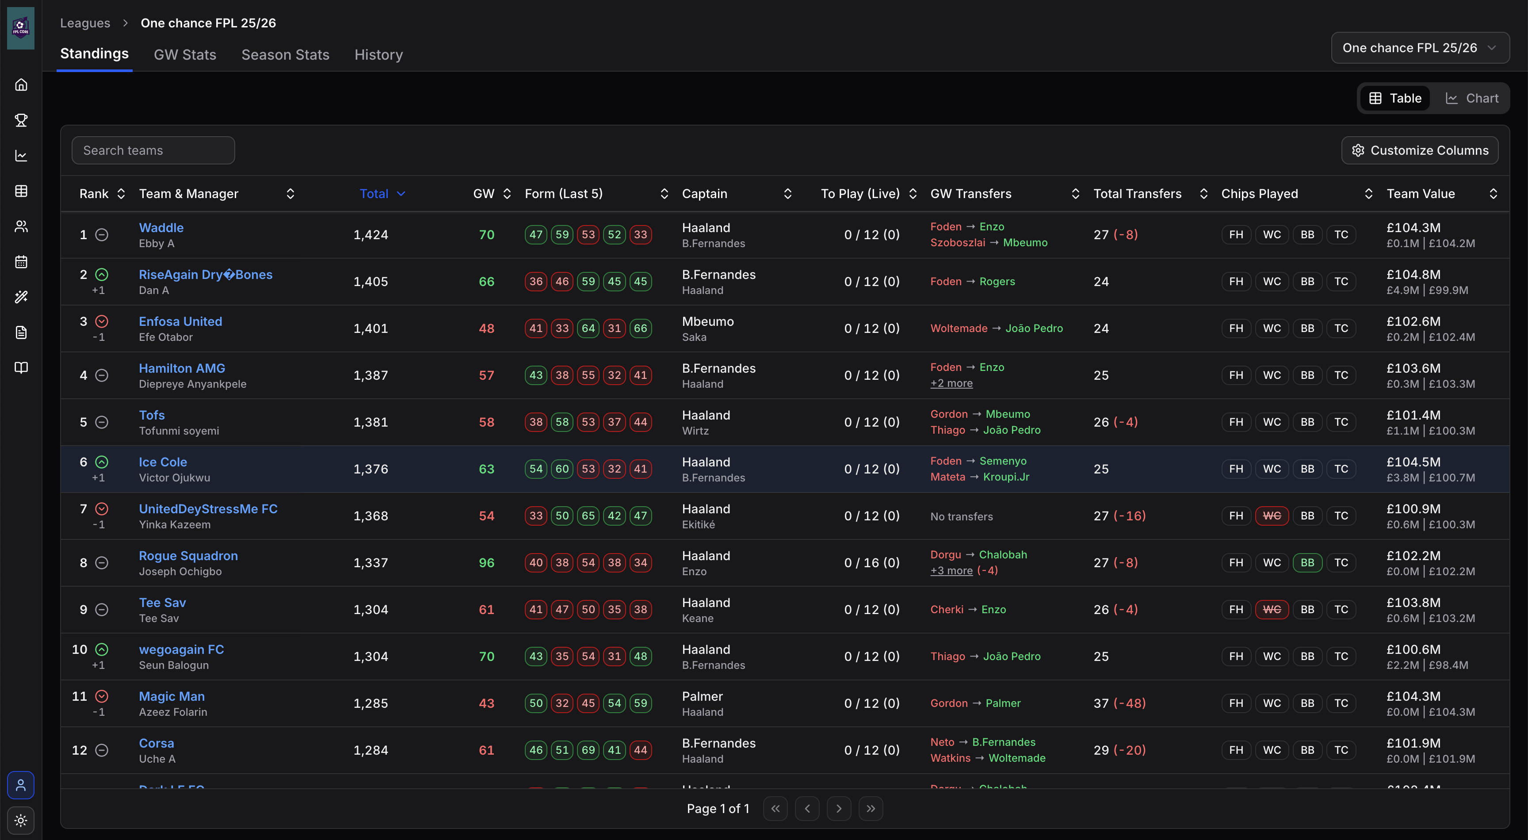The width and height of the screenshot is (1528, 840).
Task: Click the magic wand icon in sidebar
Action: [x=21, y=297]
